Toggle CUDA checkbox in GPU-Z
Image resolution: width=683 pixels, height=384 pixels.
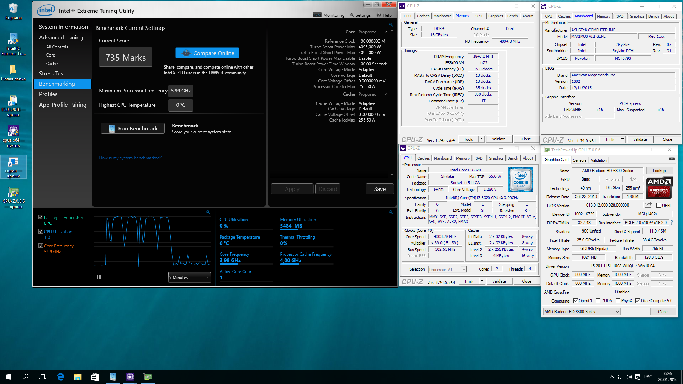[598, 301]
